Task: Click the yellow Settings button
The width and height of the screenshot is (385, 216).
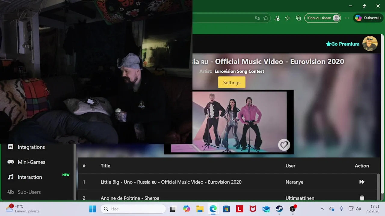Action: click(232, 82)
